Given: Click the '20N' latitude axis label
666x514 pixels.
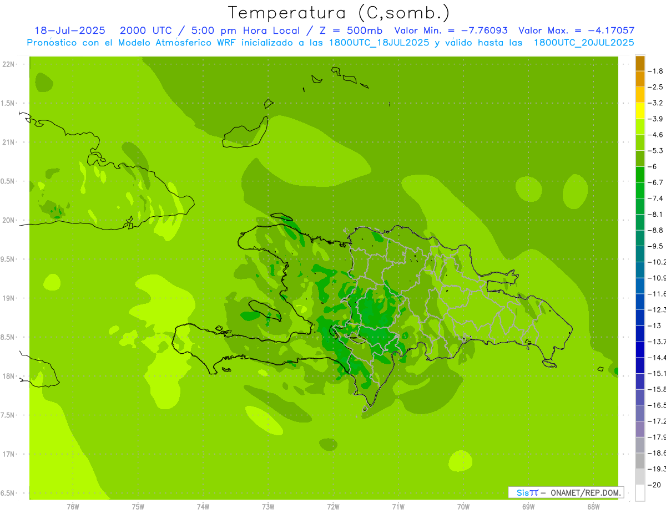Looking at the screenshot, I should 8,220.
